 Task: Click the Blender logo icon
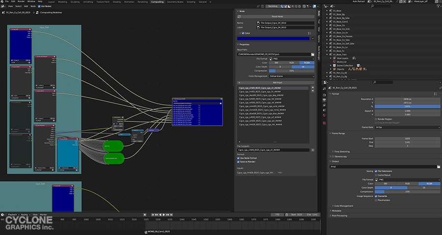coord(2,1)
